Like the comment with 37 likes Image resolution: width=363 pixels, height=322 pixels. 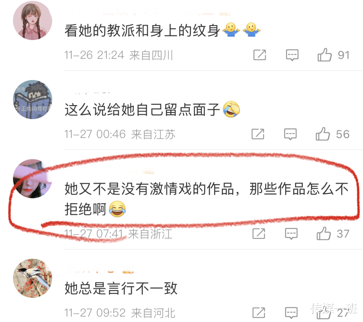tap(323, 233)
